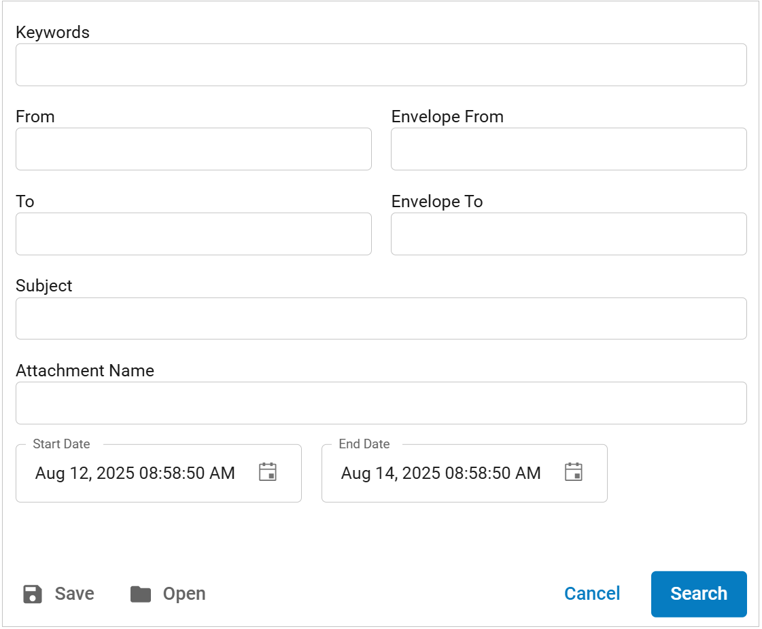Click the Attachment Name label text
The image size is (762, 629).
click(85, 371)
